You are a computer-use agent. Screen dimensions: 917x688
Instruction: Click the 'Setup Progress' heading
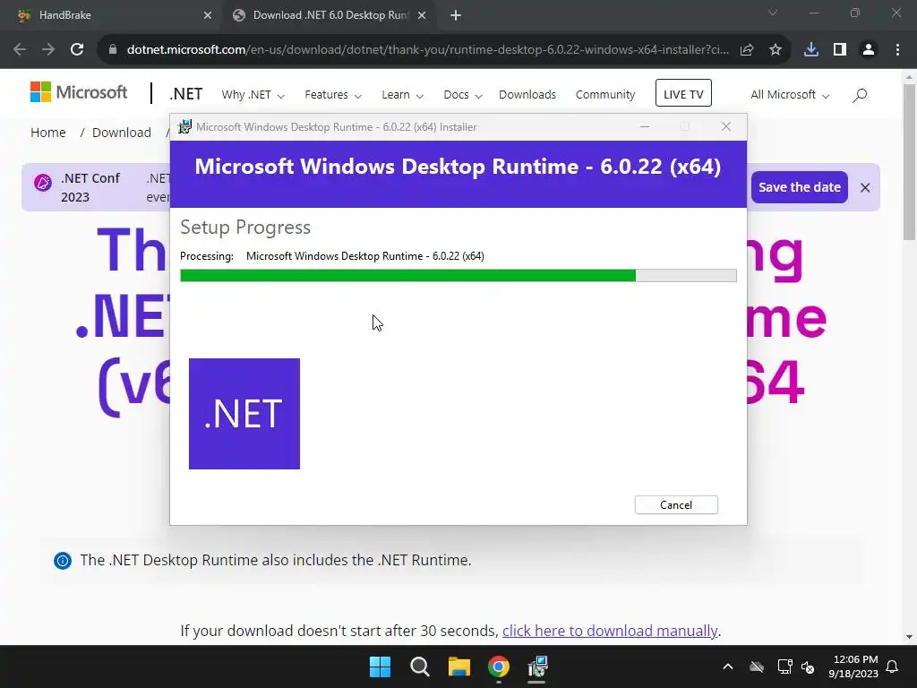click(x=245, y=227)
